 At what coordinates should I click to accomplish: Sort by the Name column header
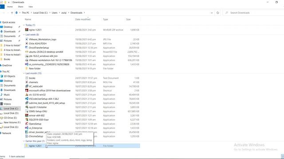tap(28, 19)
